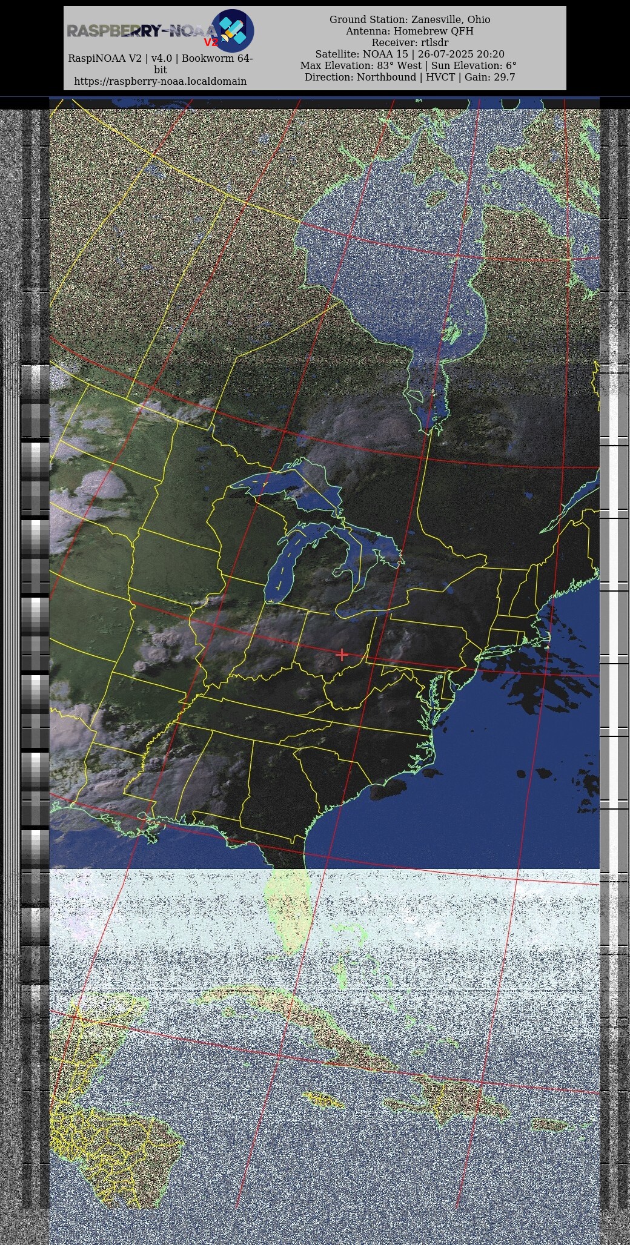Screen dimensions: 630x1245
Task: Select the Max Elevation 83° West line
Action: pyautogui.click(x=409, y=65)
